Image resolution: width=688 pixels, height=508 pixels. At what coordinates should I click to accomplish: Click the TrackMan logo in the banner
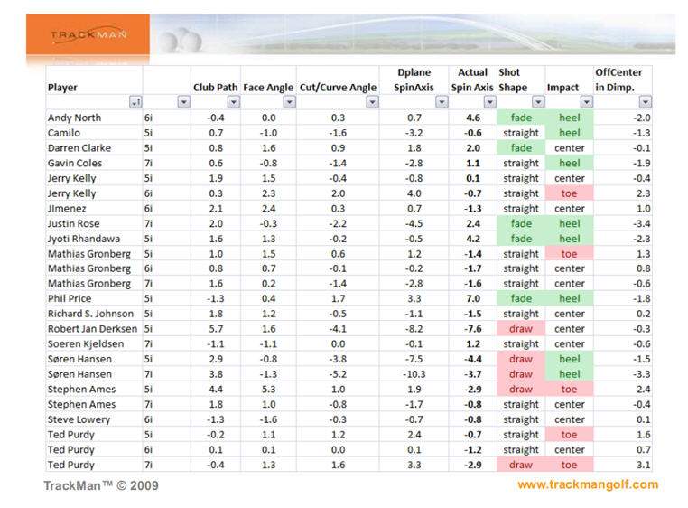click(88, 36)
